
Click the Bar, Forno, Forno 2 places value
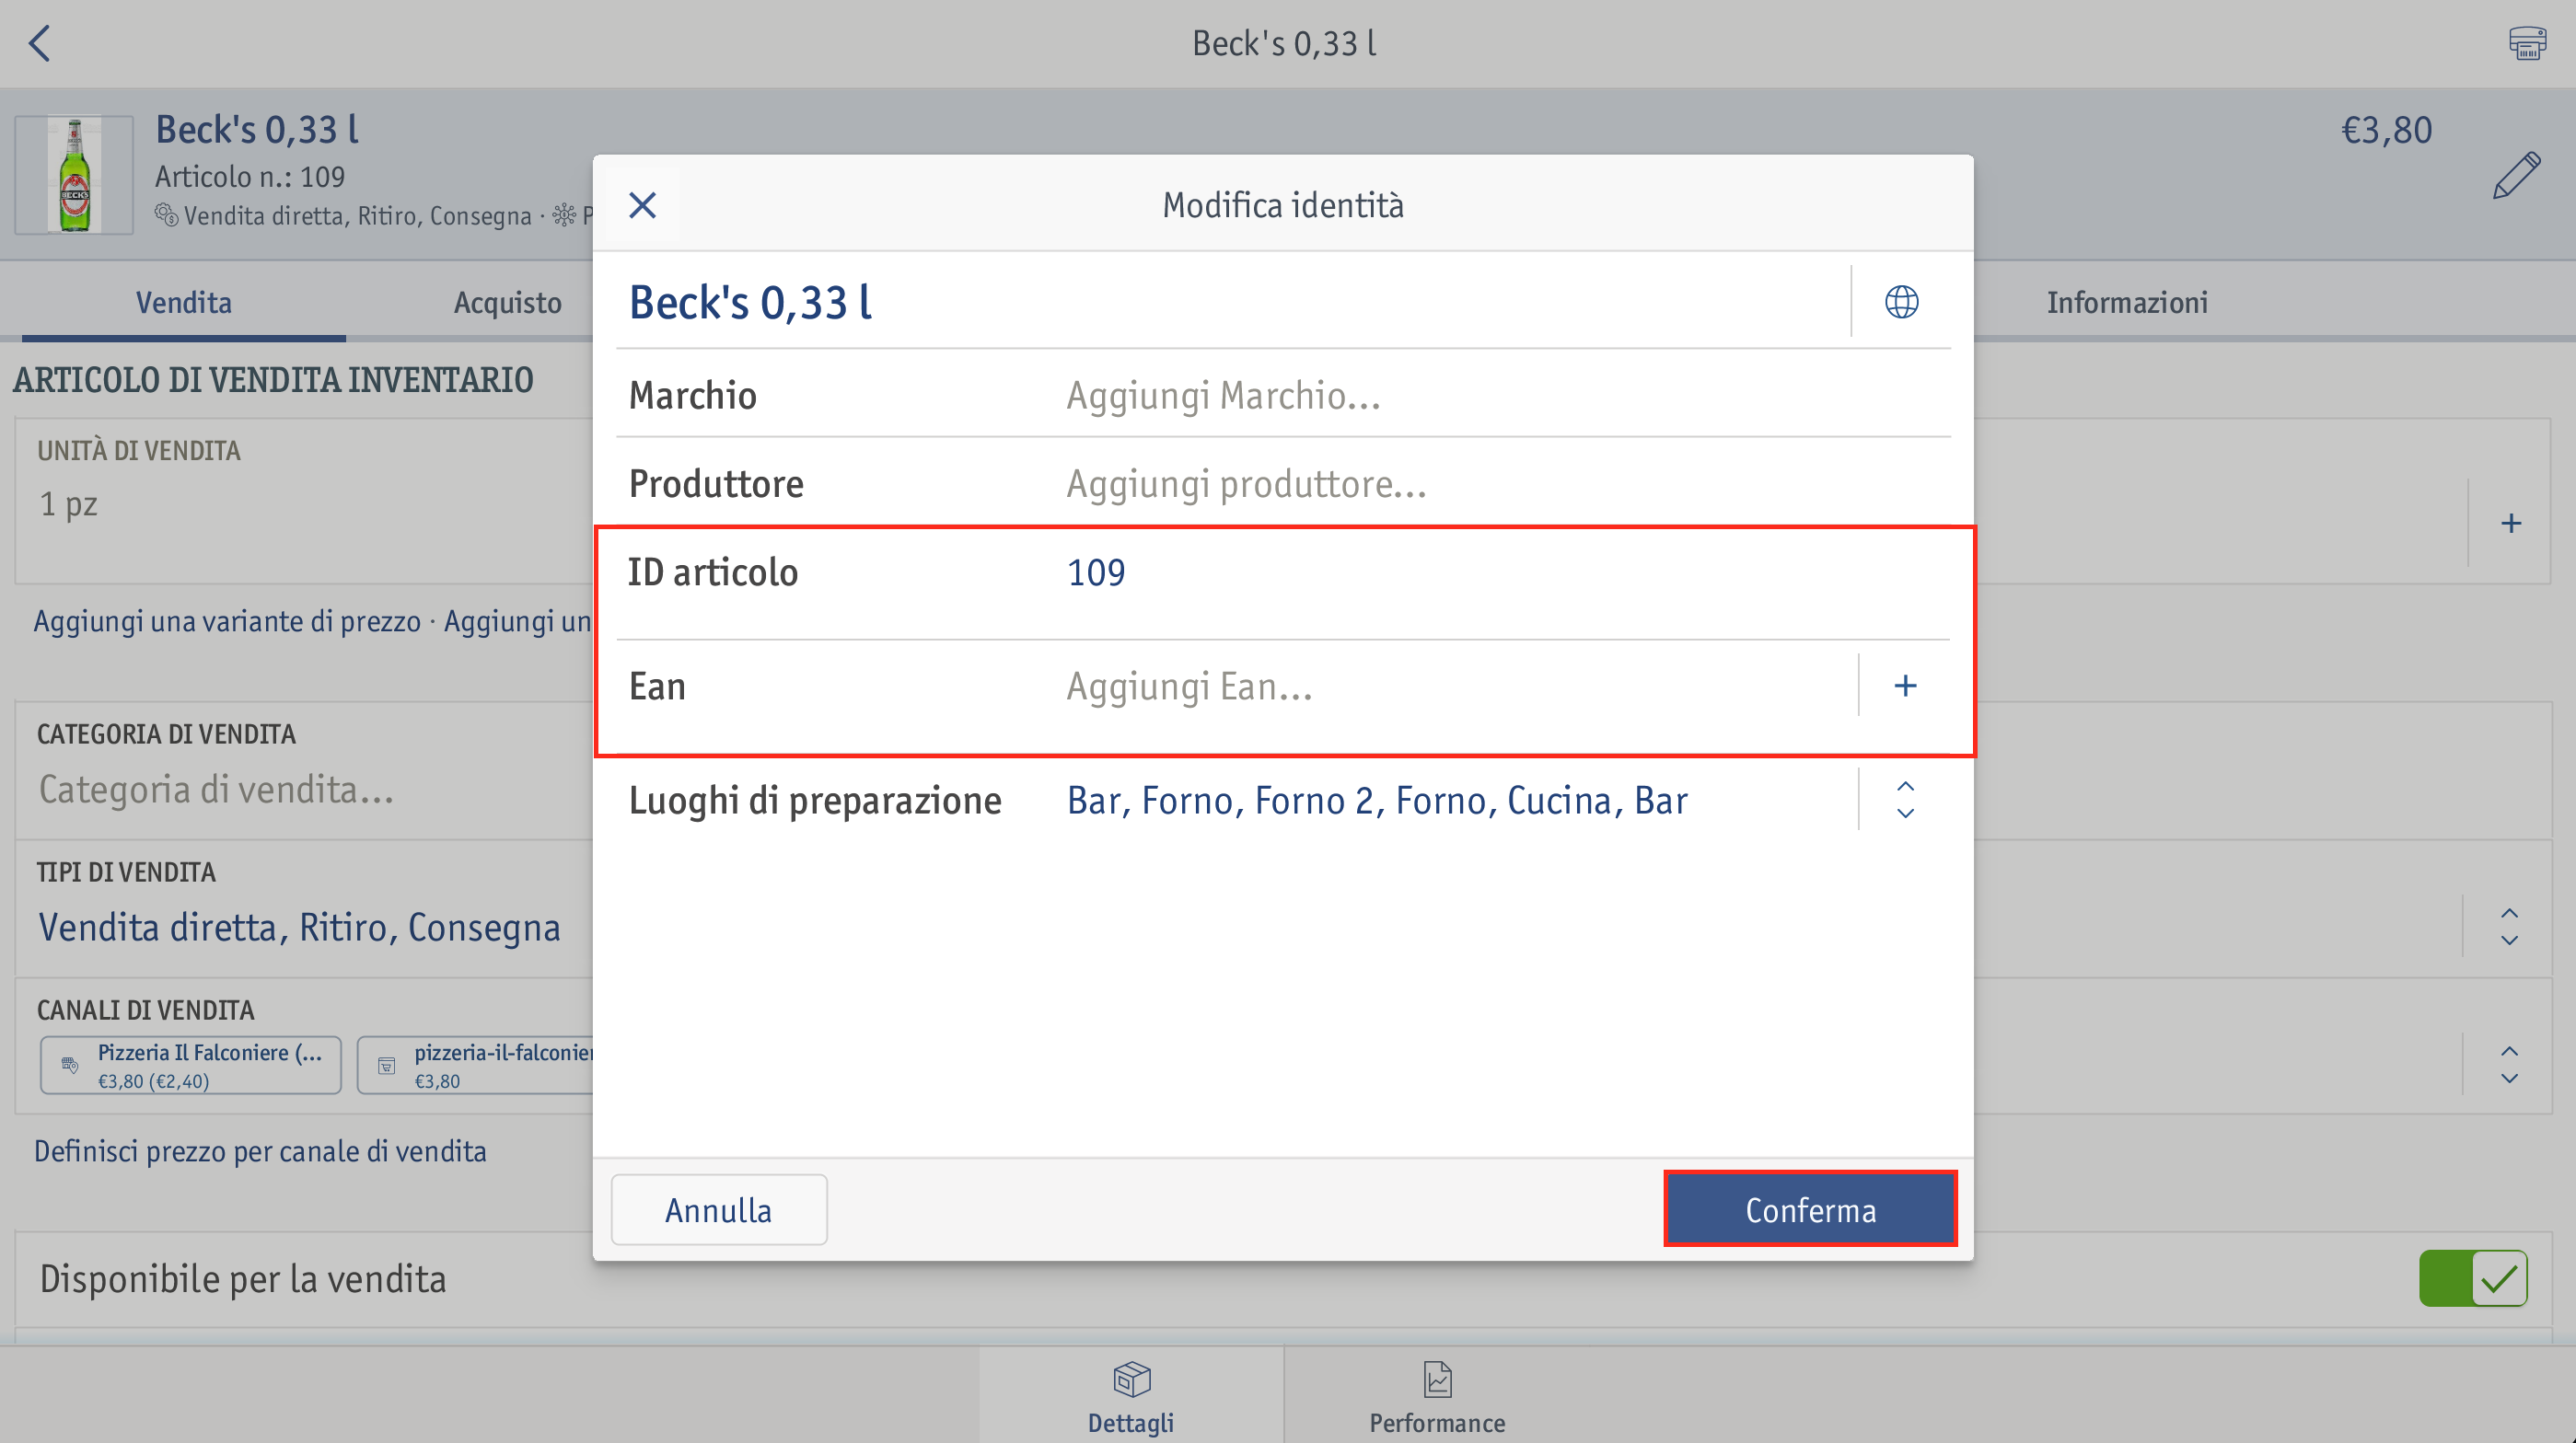1376,801
